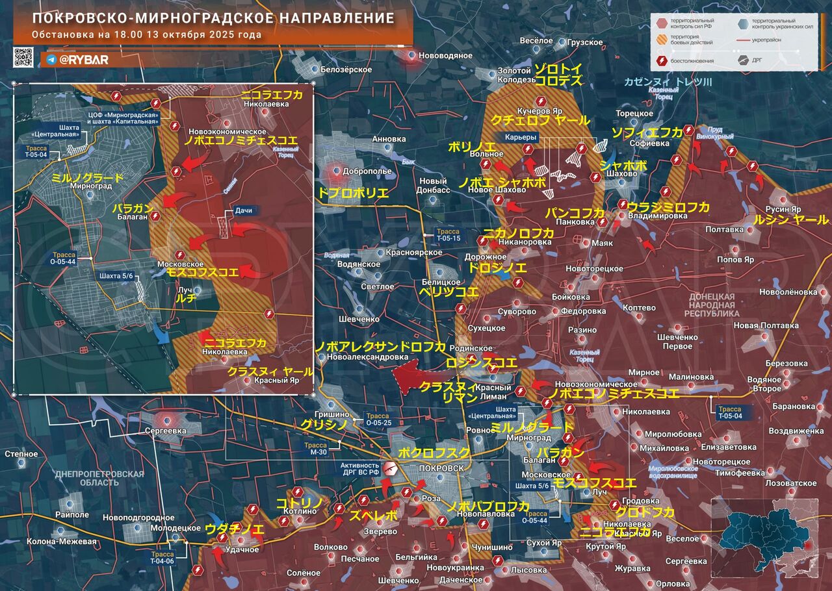The height and width of the screenshot is (591, 832).
Task: Click the Донецкая Народная Республика label
Action: tap(712, 304)
